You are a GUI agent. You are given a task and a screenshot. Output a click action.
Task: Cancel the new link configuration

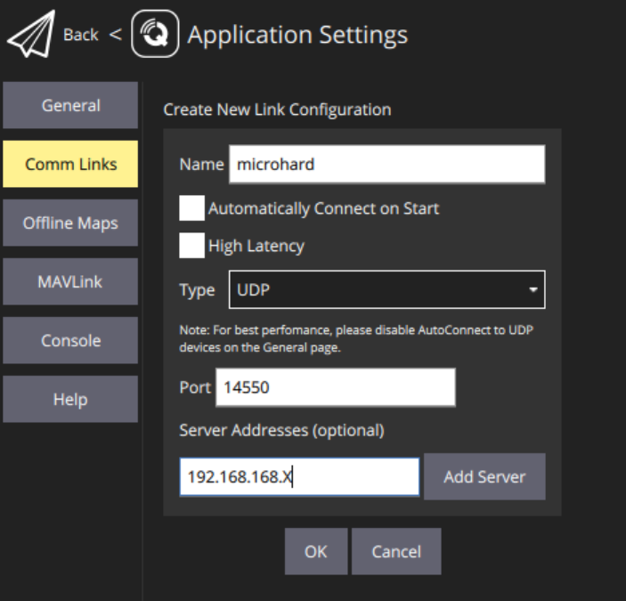click(x=396, y=551)
